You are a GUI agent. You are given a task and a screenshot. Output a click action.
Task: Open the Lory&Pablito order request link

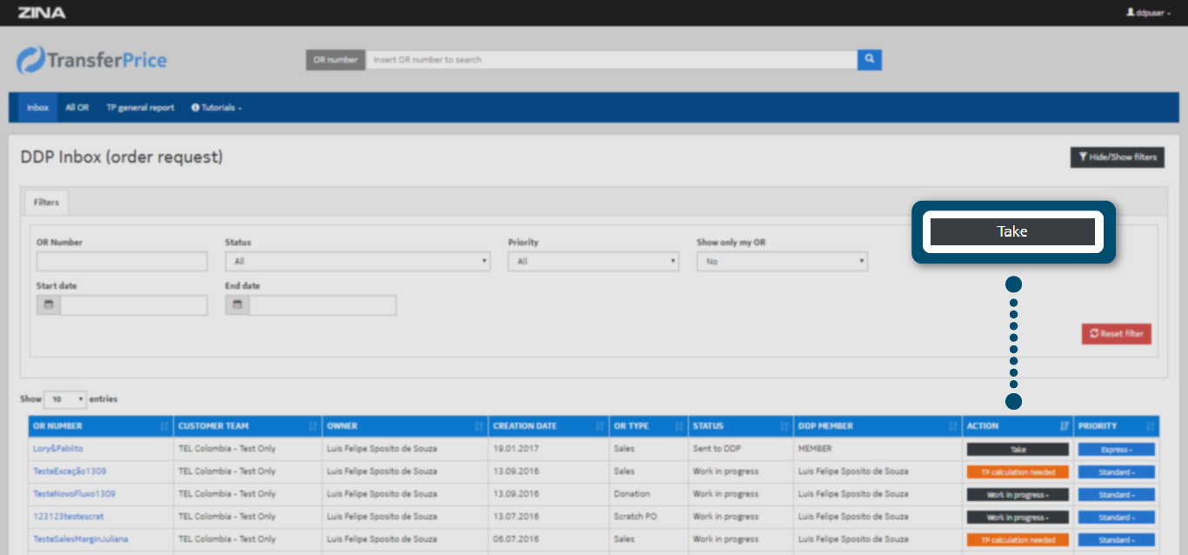58,449
